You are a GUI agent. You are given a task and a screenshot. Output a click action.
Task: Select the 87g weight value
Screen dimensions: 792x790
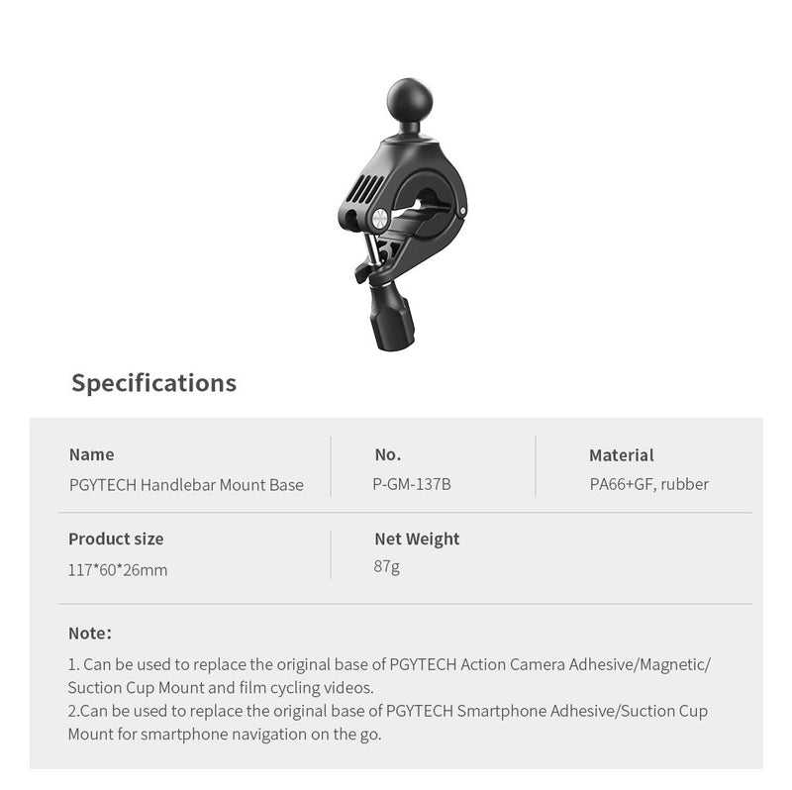(387, 567)
